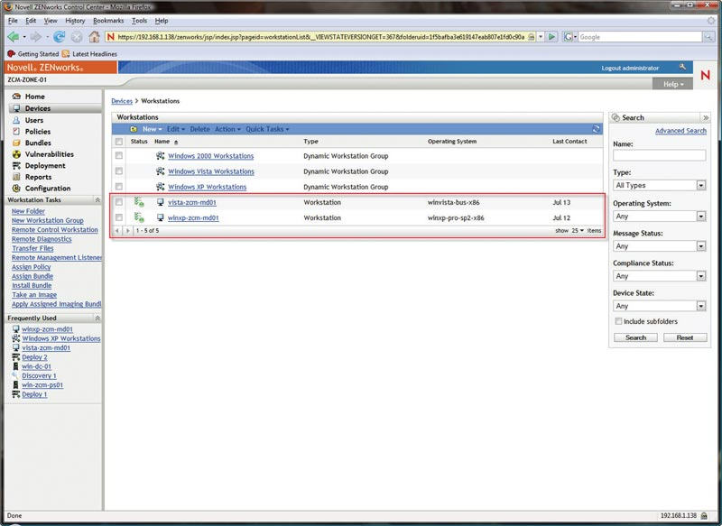Open the Operating System dropdown
The width and height of the screenshot is (722, 526).
660,217
